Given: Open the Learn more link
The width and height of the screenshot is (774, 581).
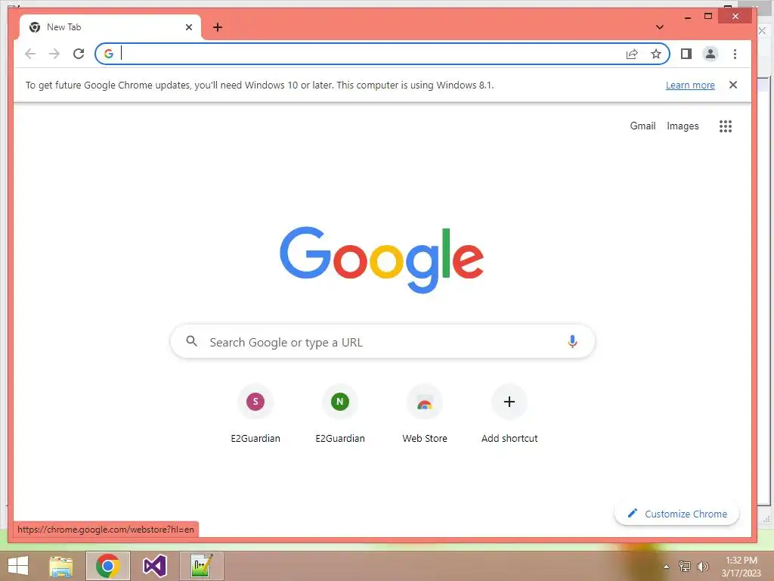Looking at the screenshot, I should point(690,85).
